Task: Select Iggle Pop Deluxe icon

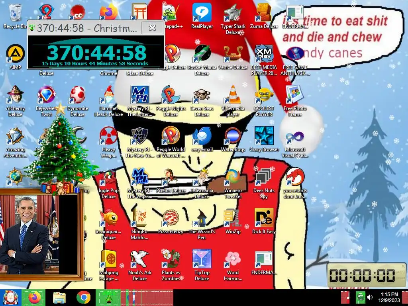Action: click(x=108, y=183)
